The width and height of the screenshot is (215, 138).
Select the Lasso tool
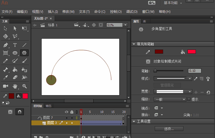[x=15, y=36]
